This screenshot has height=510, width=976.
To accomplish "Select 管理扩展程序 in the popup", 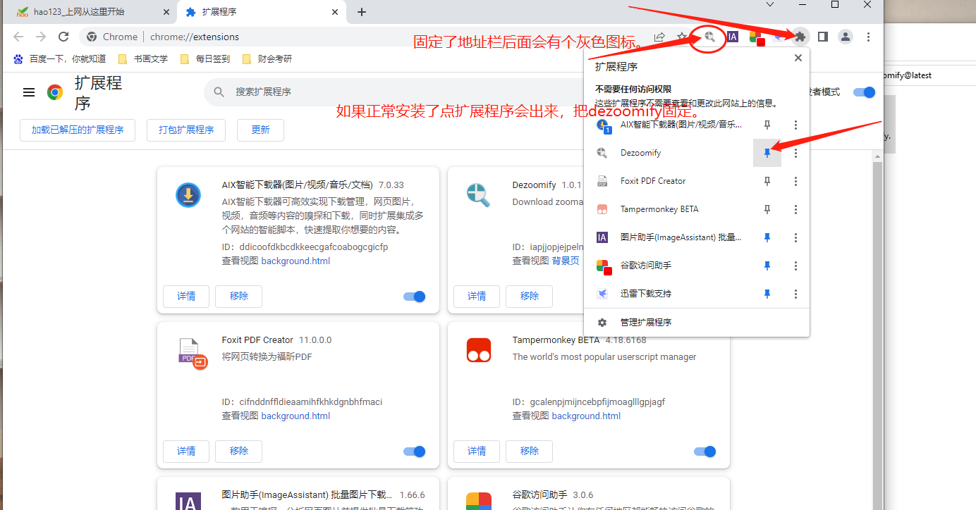I will click(x=697, y=323).
